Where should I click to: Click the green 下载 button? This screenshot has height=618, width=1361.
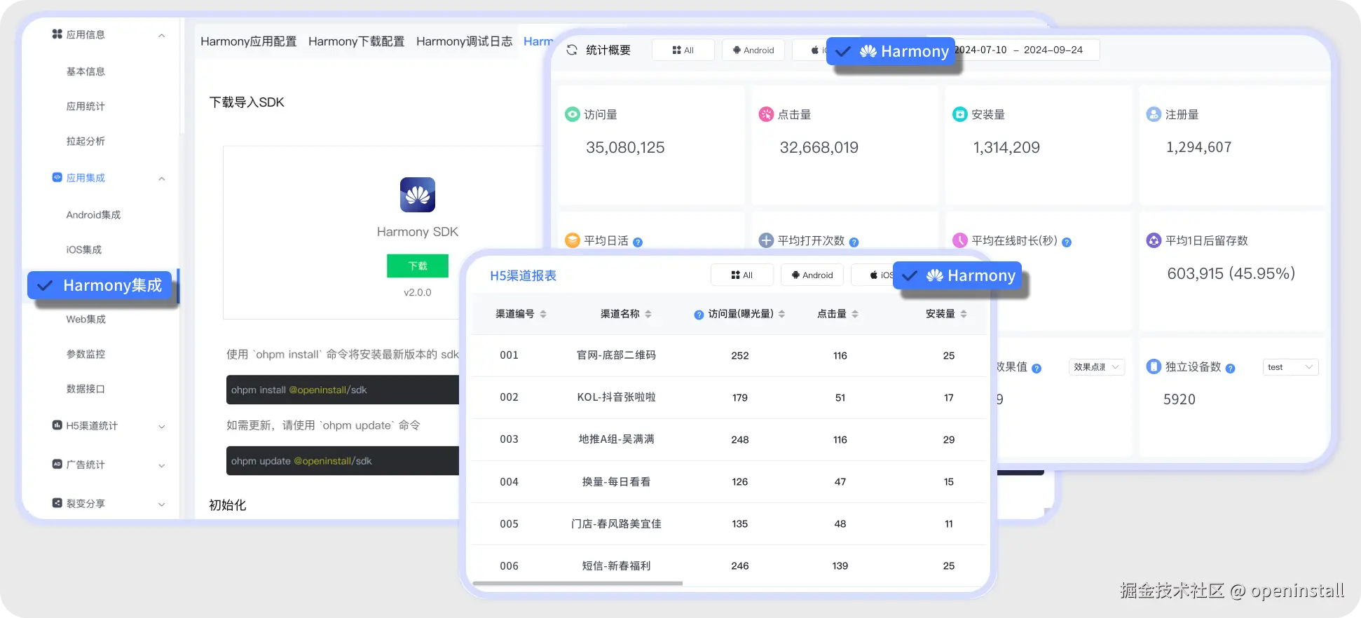click(418, 266)
